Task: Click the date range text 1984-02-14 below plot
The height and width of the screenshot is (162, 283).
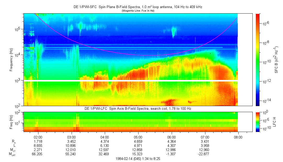Action: (x=138, y=159)
